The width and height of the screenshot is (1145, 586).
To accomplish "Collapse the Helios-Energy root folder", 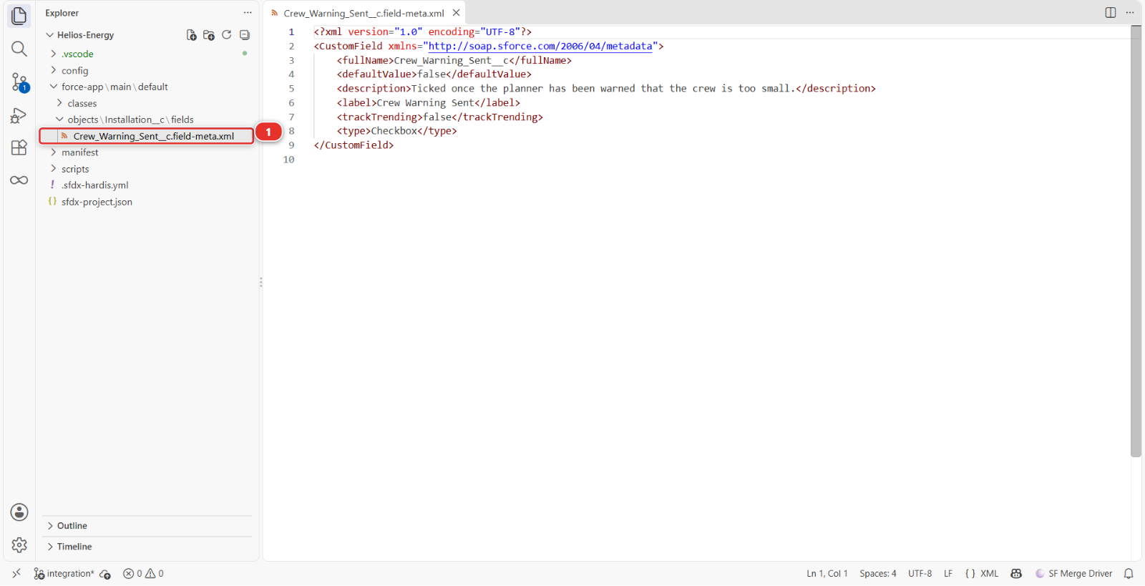I will click(86, 35).
